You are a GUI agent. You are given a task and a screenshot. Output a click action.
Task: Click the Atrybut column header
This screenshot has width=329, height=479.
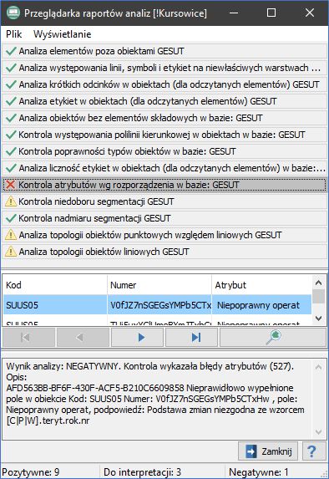(x=262, y=285)
